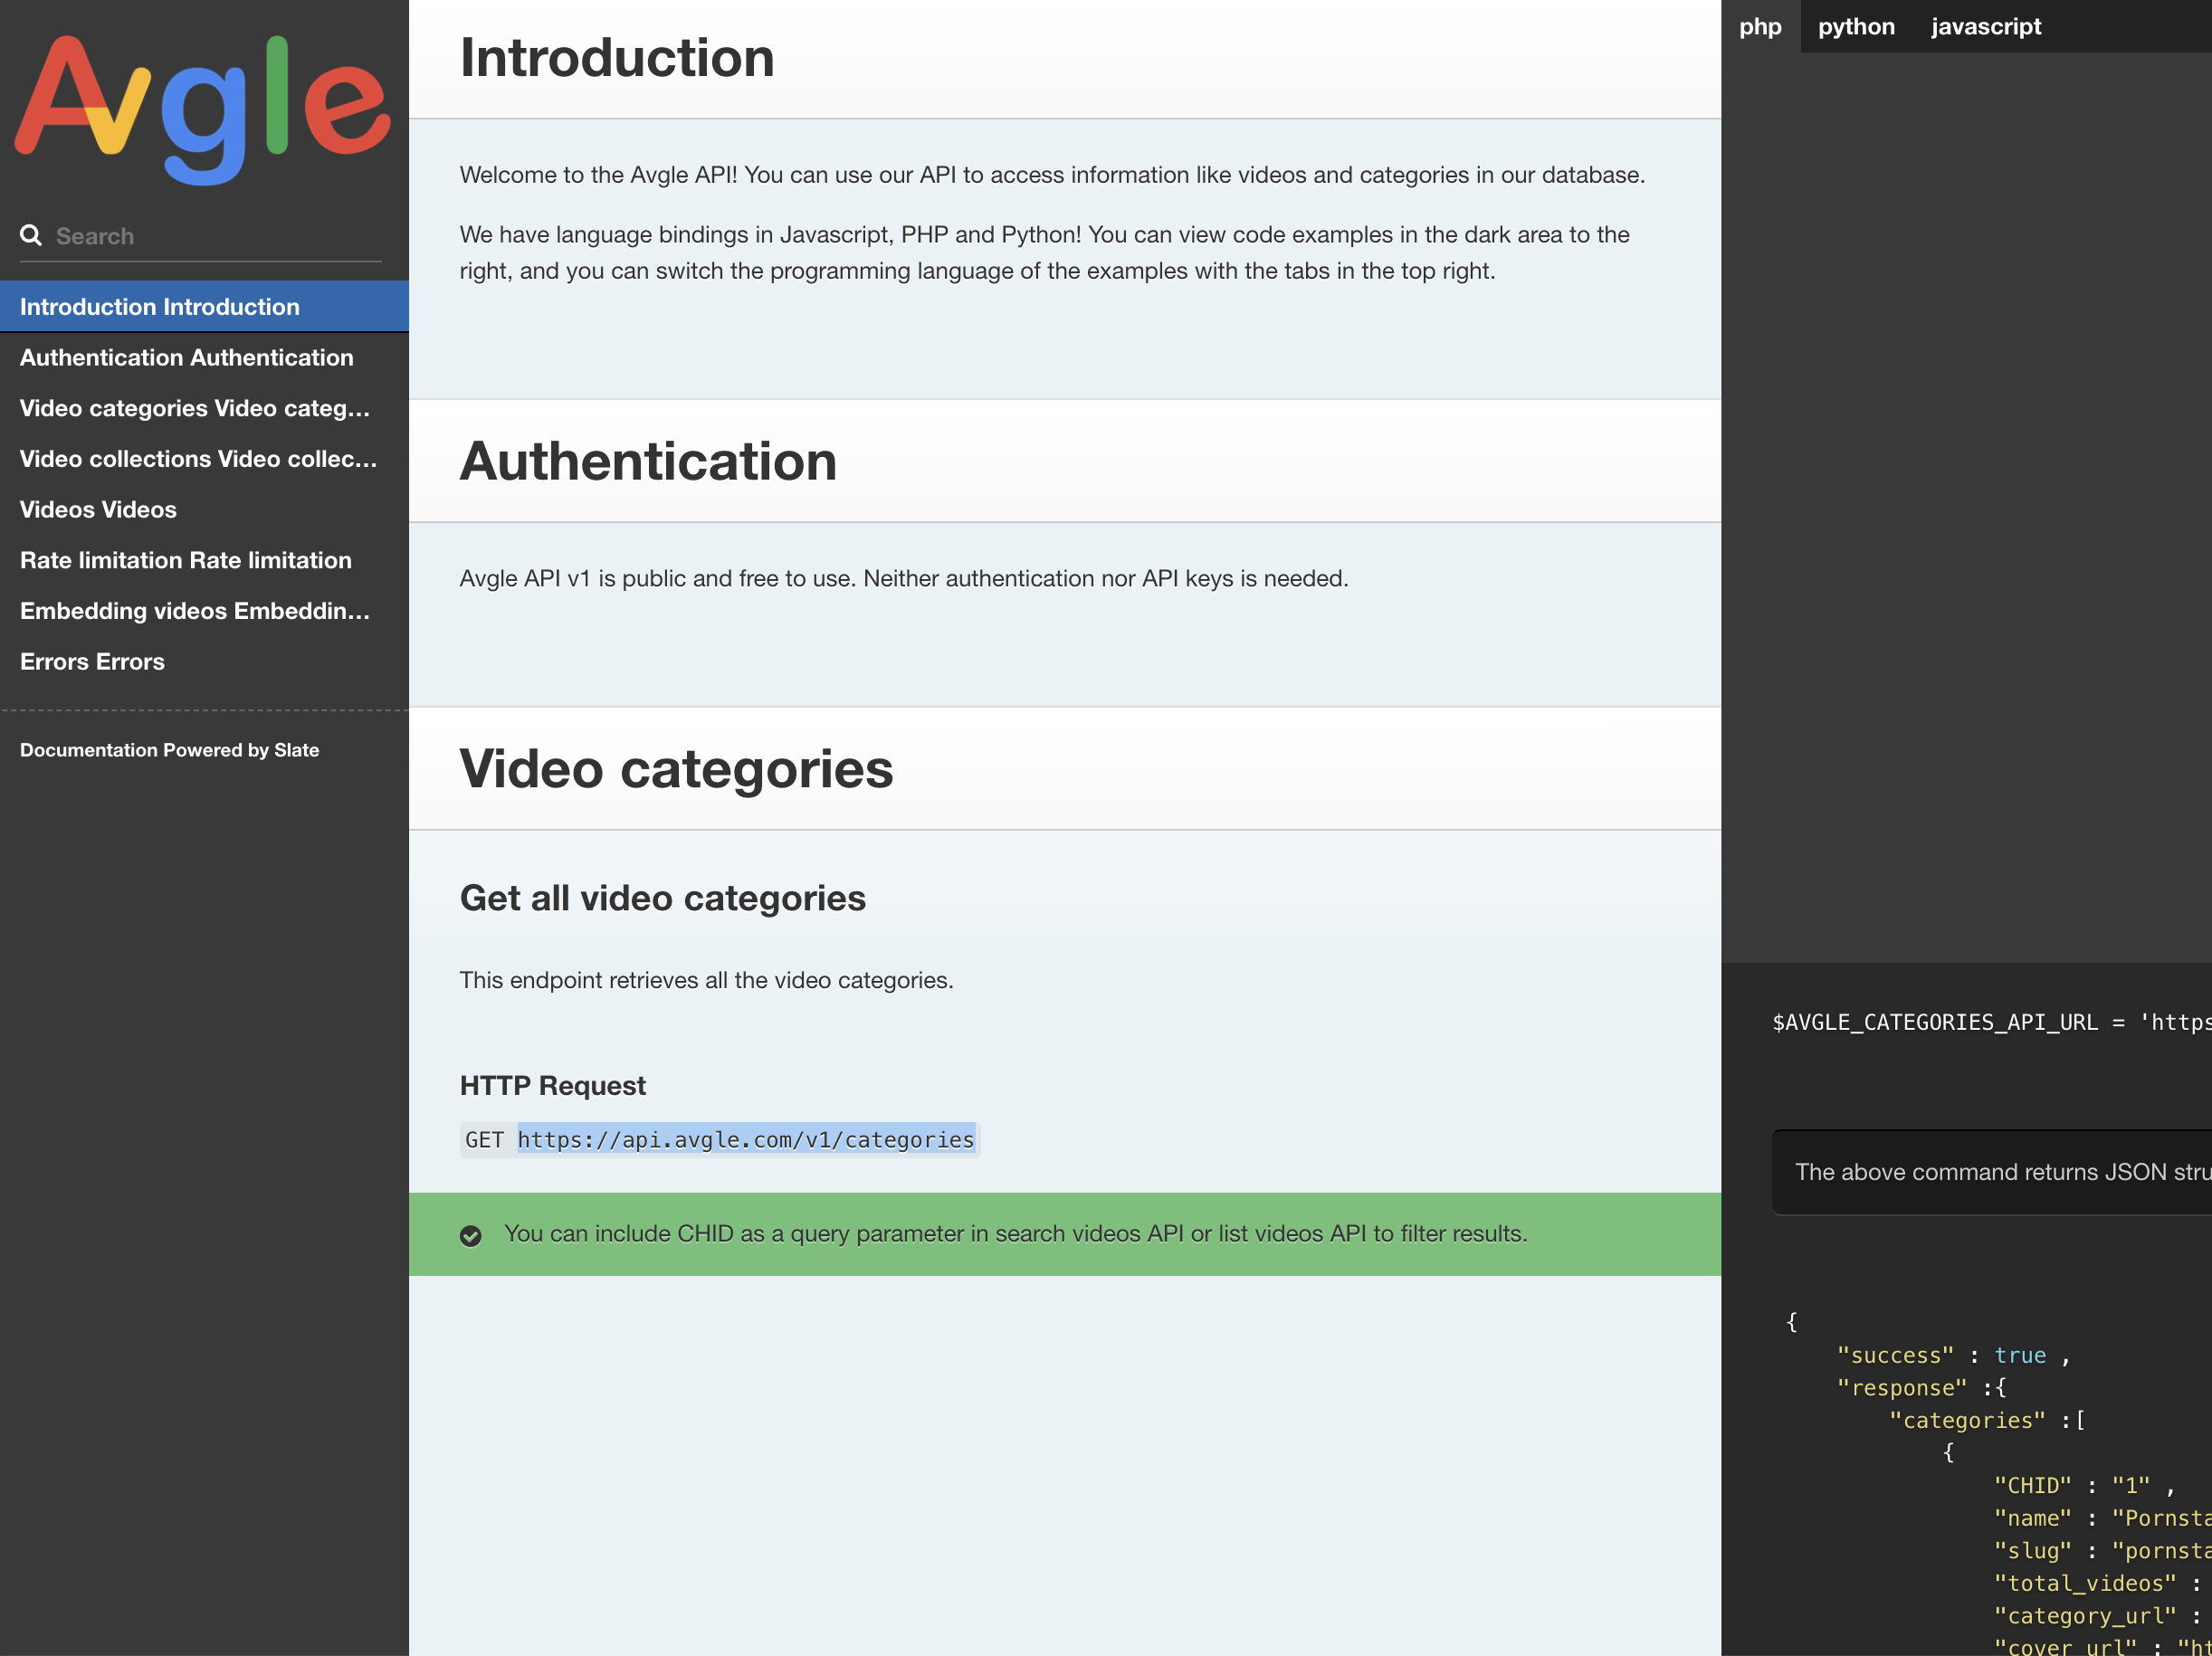Click the "category_url" JSON key
The height and width of the screenshot is (1656, 2212).
click(2085, 1616)
